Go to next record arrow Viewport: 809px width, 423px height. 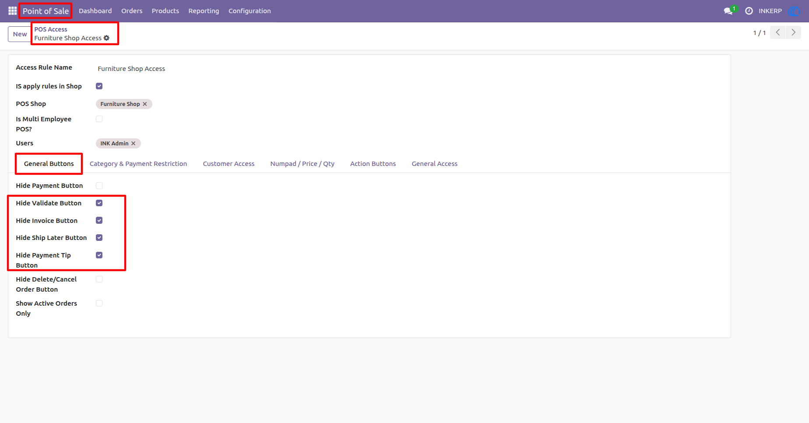click(x=793, y=32)
